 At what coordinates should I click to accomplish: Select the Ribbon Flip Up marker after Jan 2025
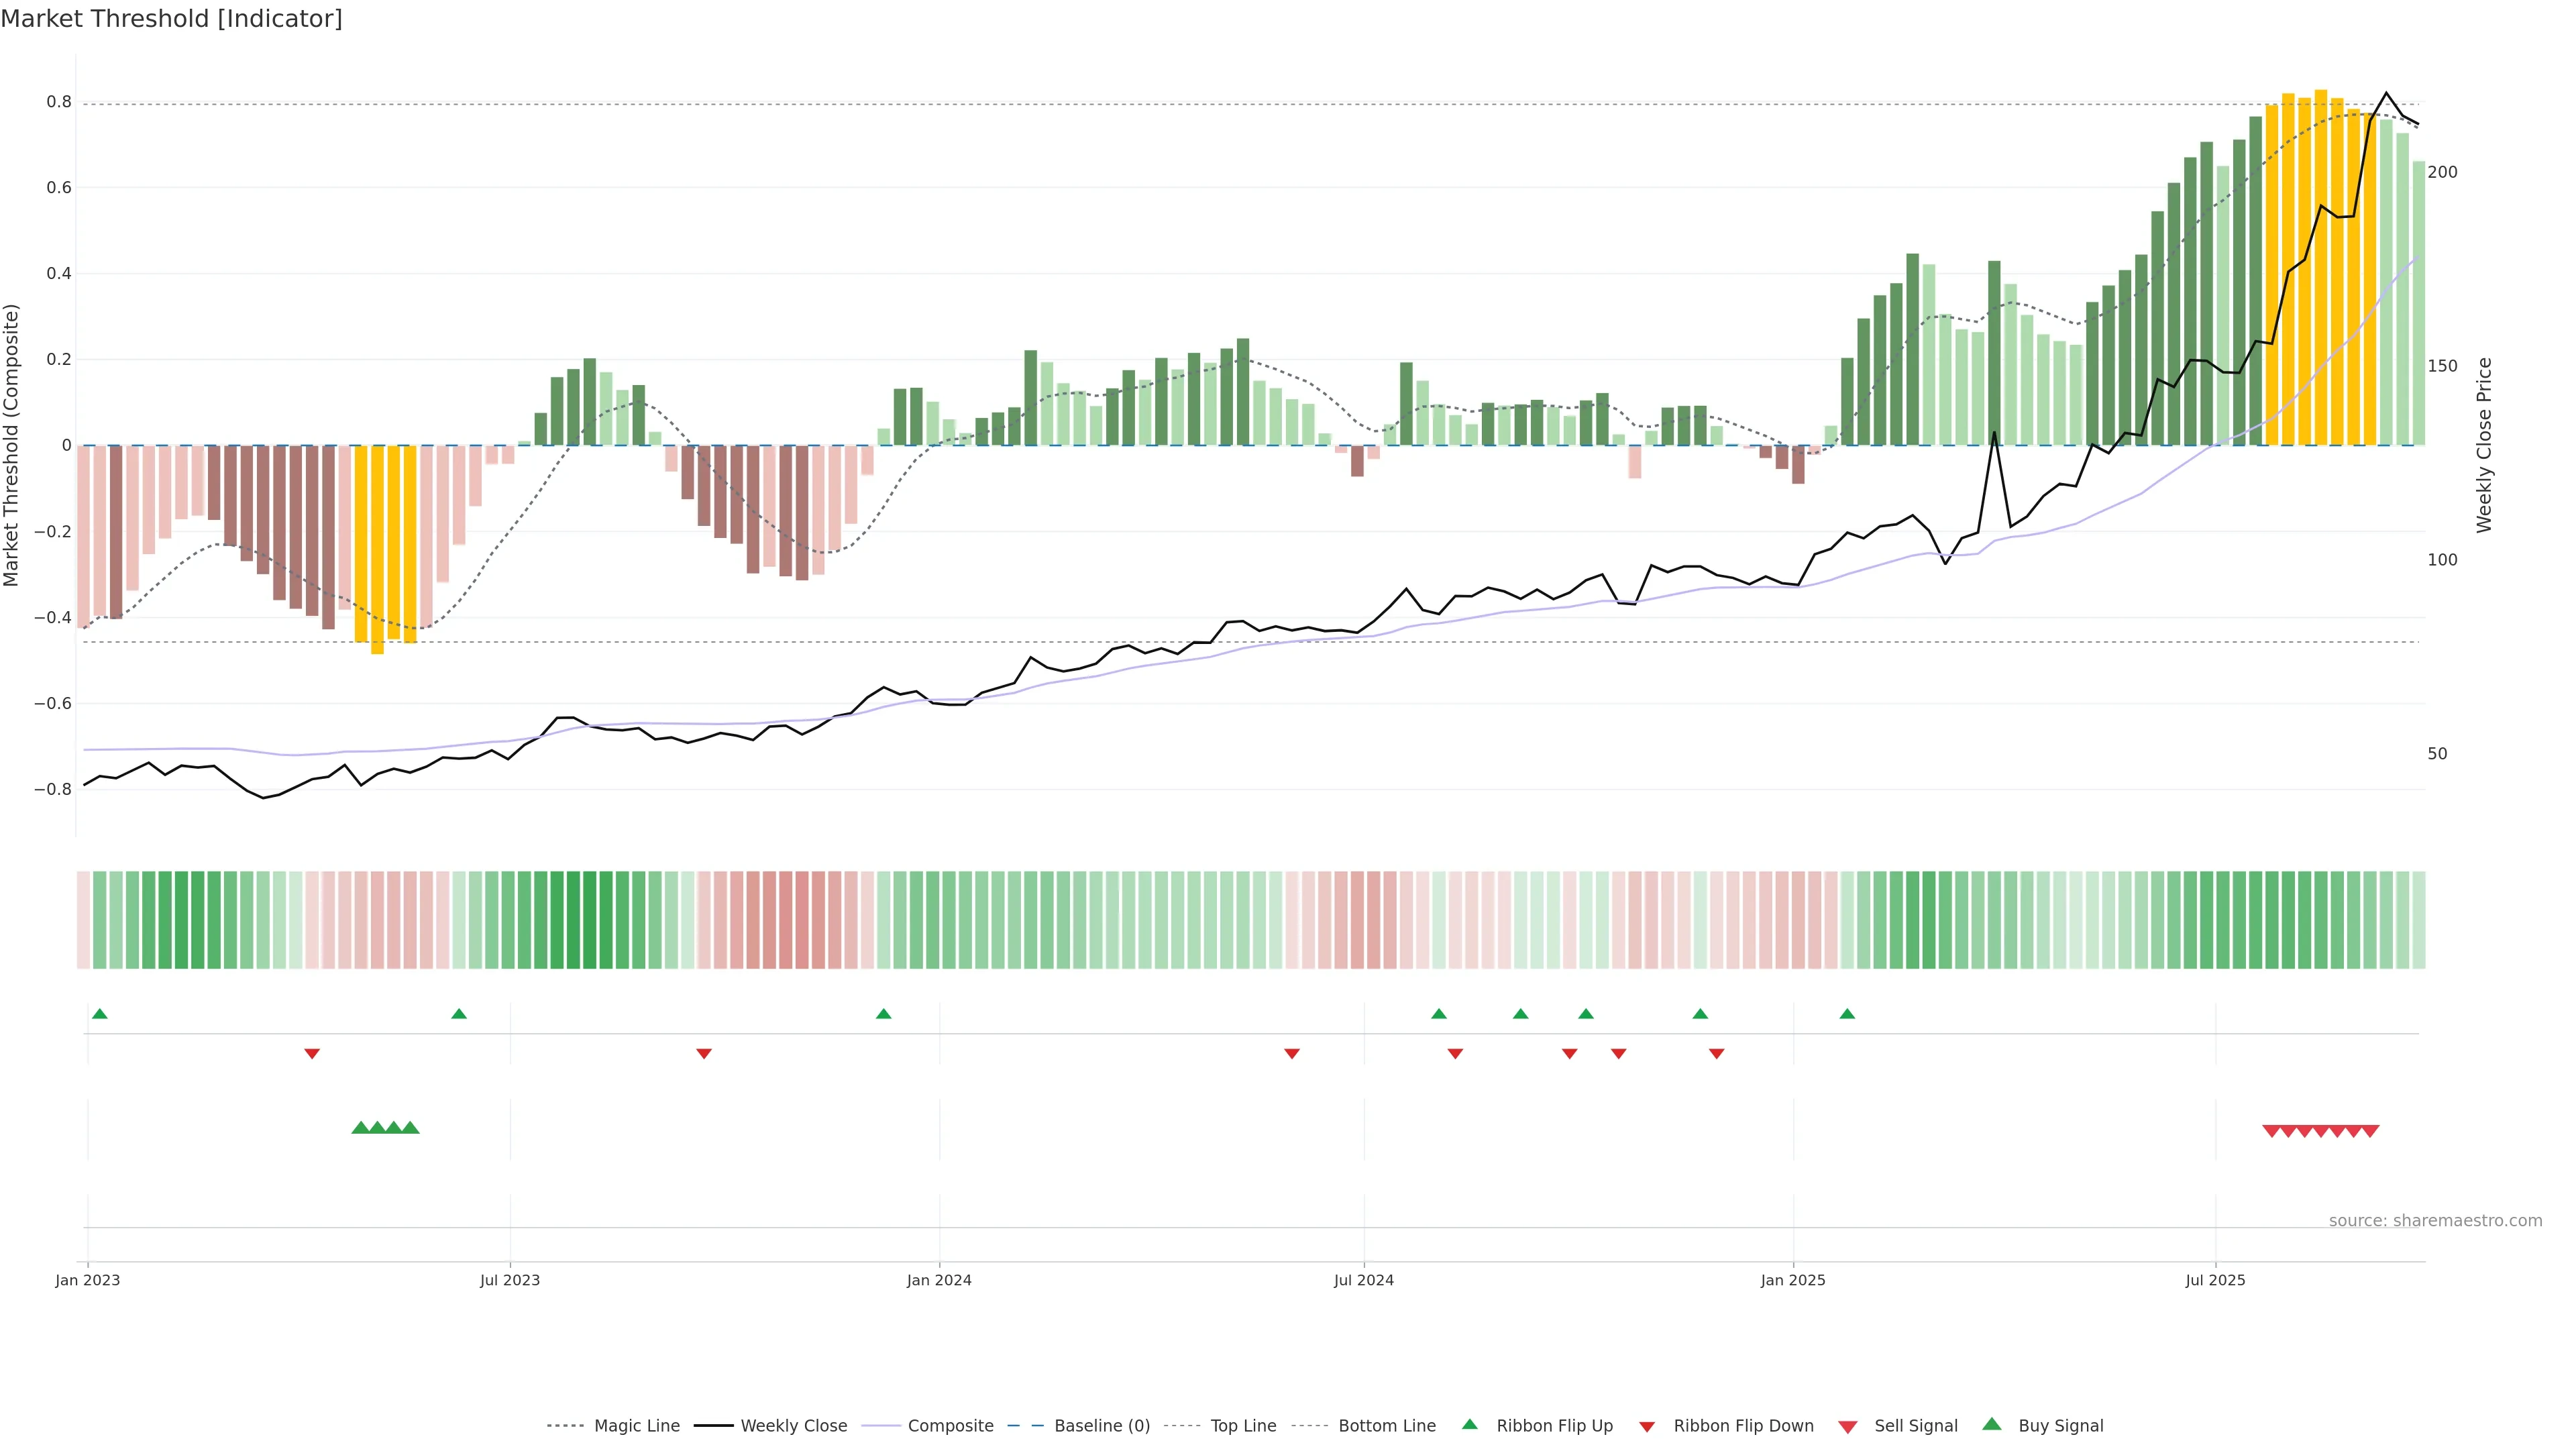[x=1847, y=1014]
